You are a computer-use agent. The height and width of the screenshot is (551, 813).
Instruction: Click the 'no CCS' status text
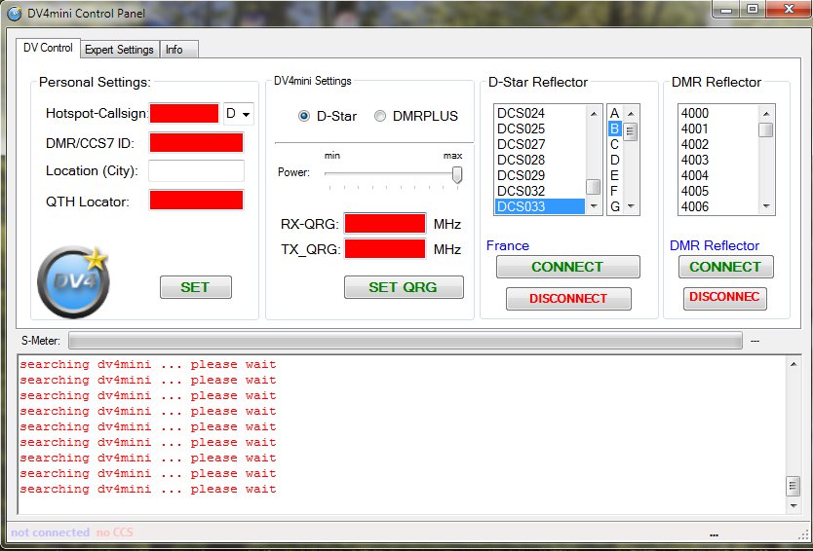pos(114,533)
